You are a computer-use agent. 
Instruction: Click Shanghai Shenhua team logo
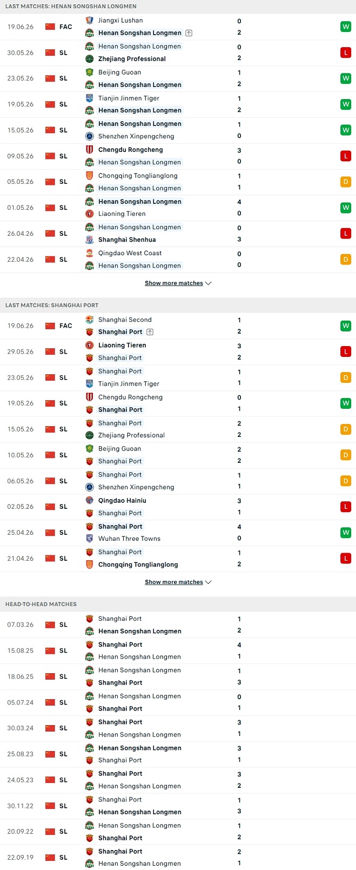point(90,240)
